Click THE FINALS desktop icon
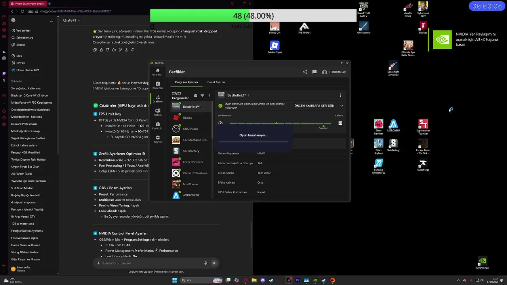The height and width of the screenshot is (285, 507). 304,28
